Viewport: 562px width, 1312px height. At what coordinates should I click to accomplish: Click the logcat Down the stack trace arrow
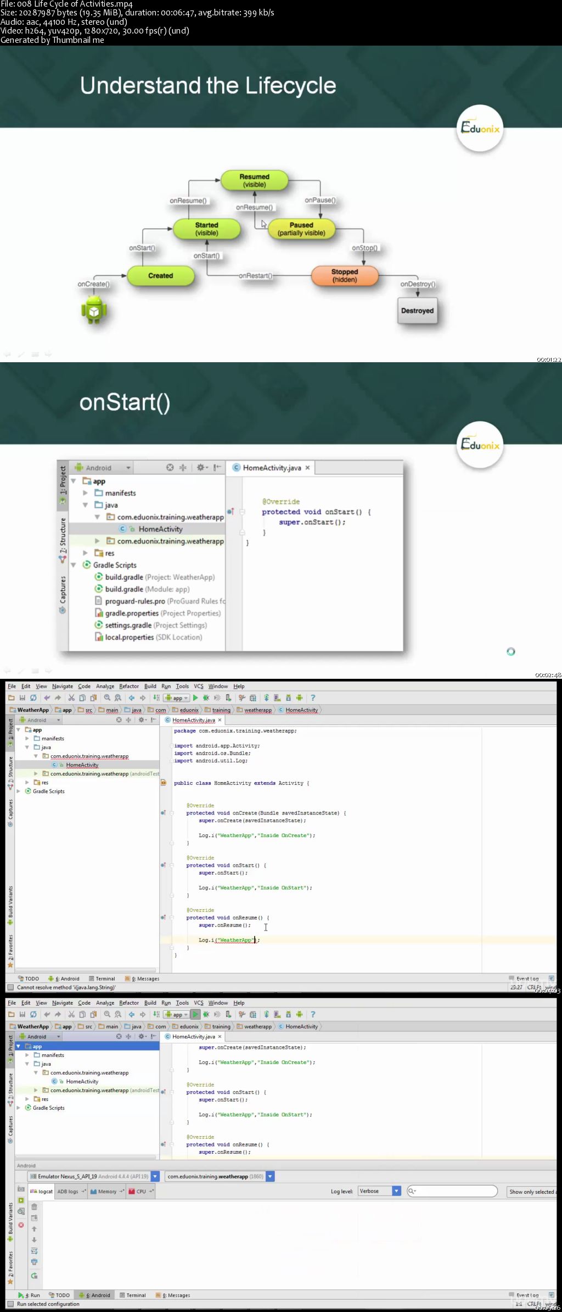(34, 1240)
